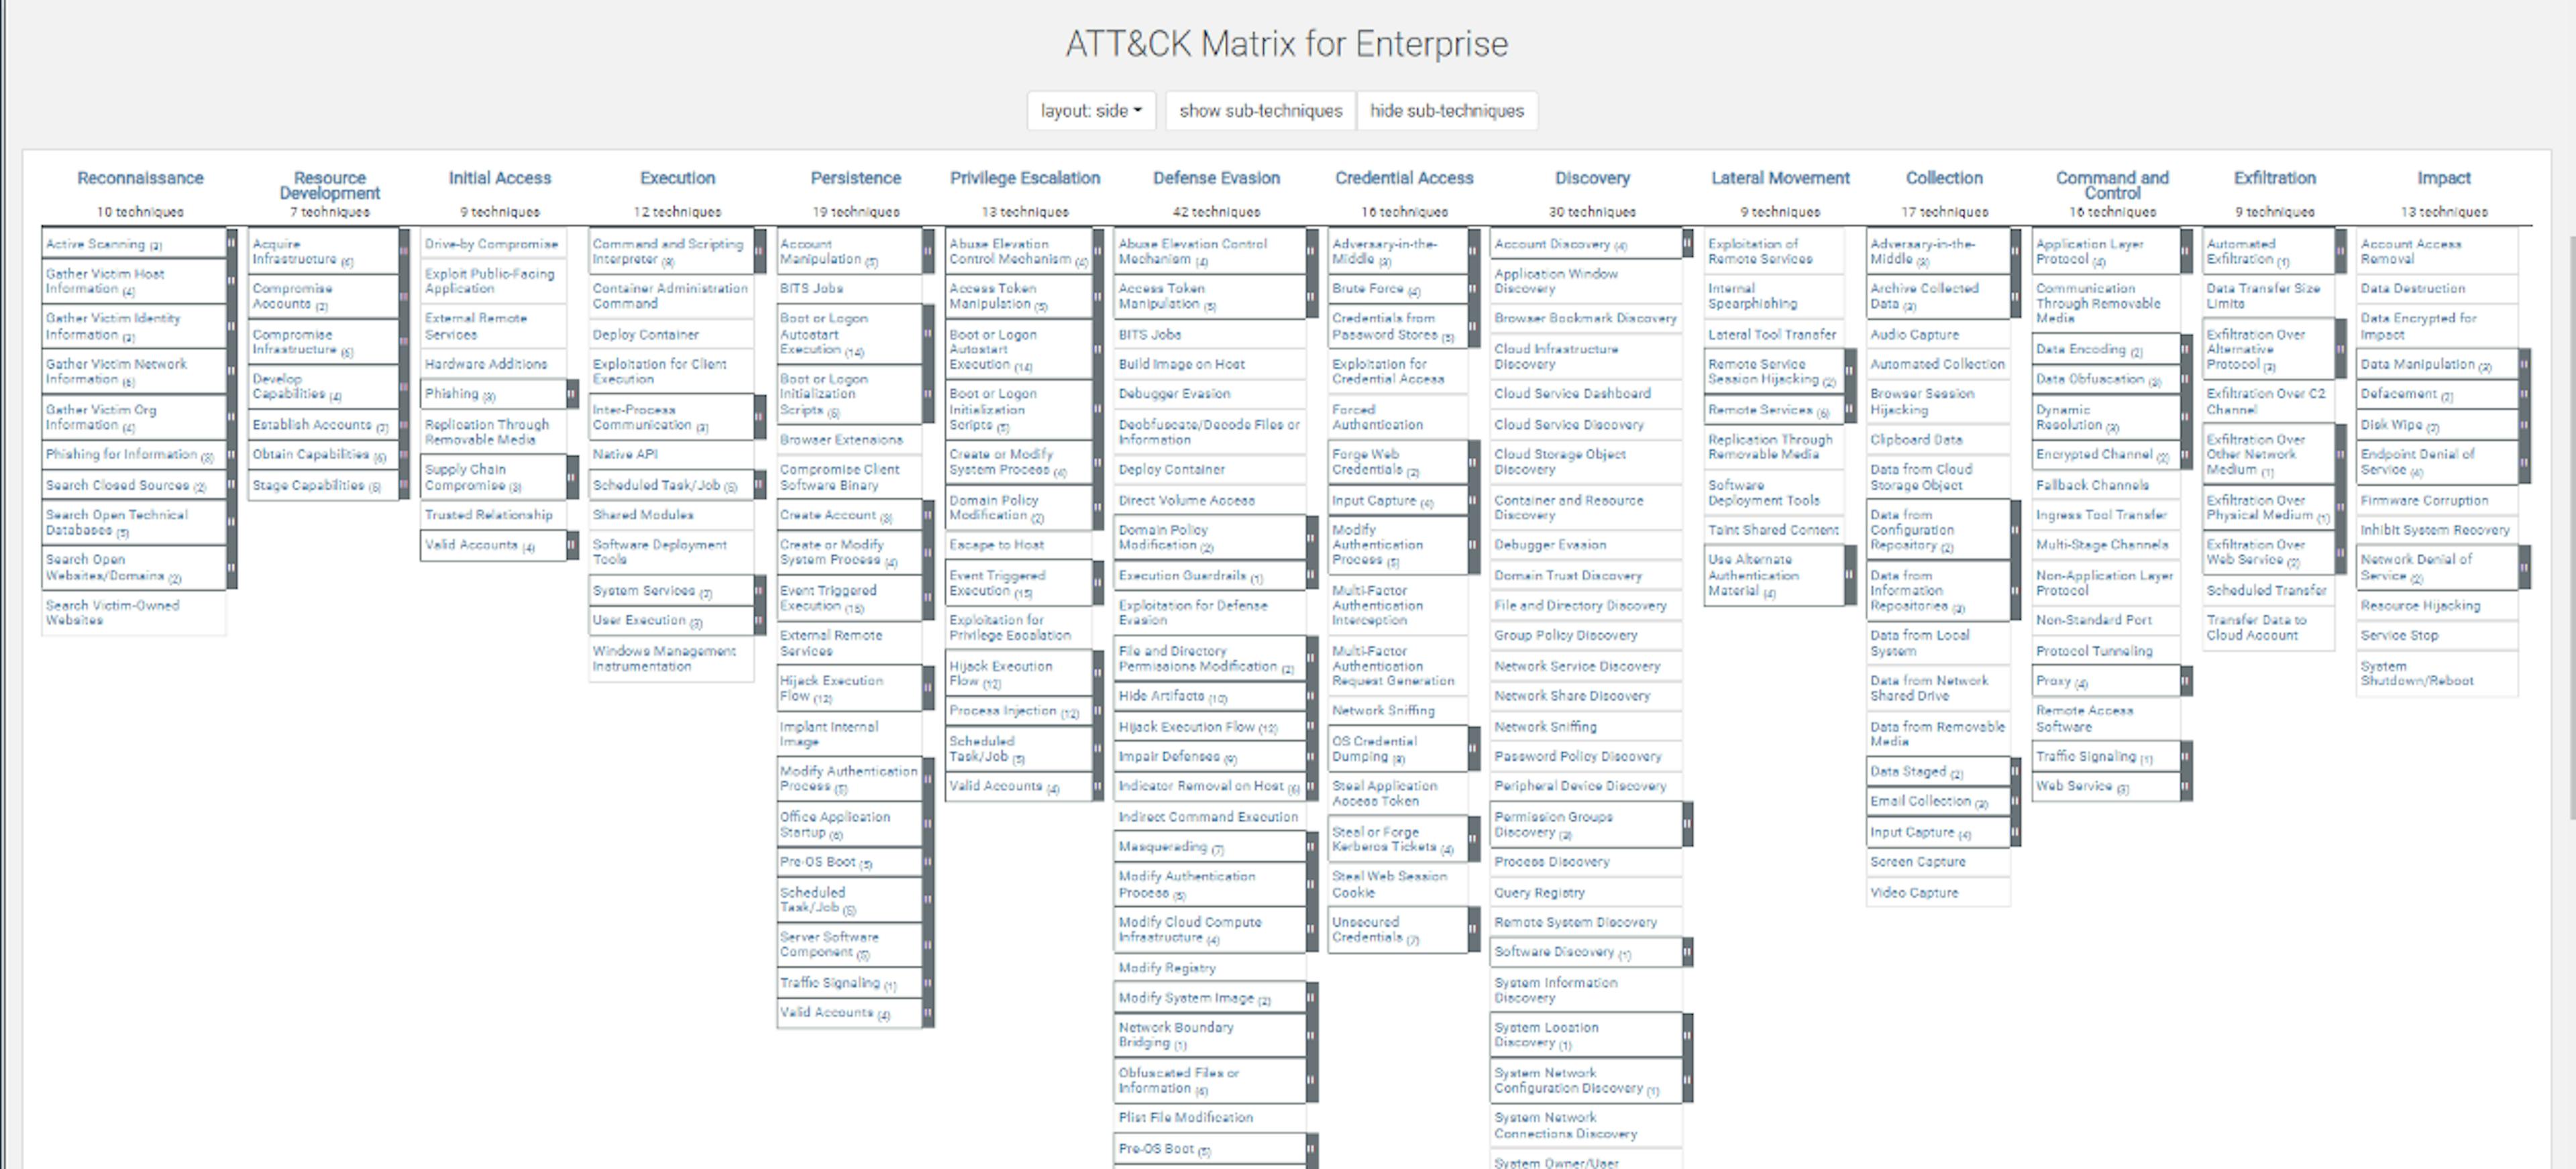2576x1169 pixels.
Task: Open the layout: side dropdown
Action: (x=1091, y=111)
